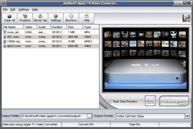Open the Edit menu
Image resolution: width=193 pixels, height=129 pixels.
(x=13, y=9)
